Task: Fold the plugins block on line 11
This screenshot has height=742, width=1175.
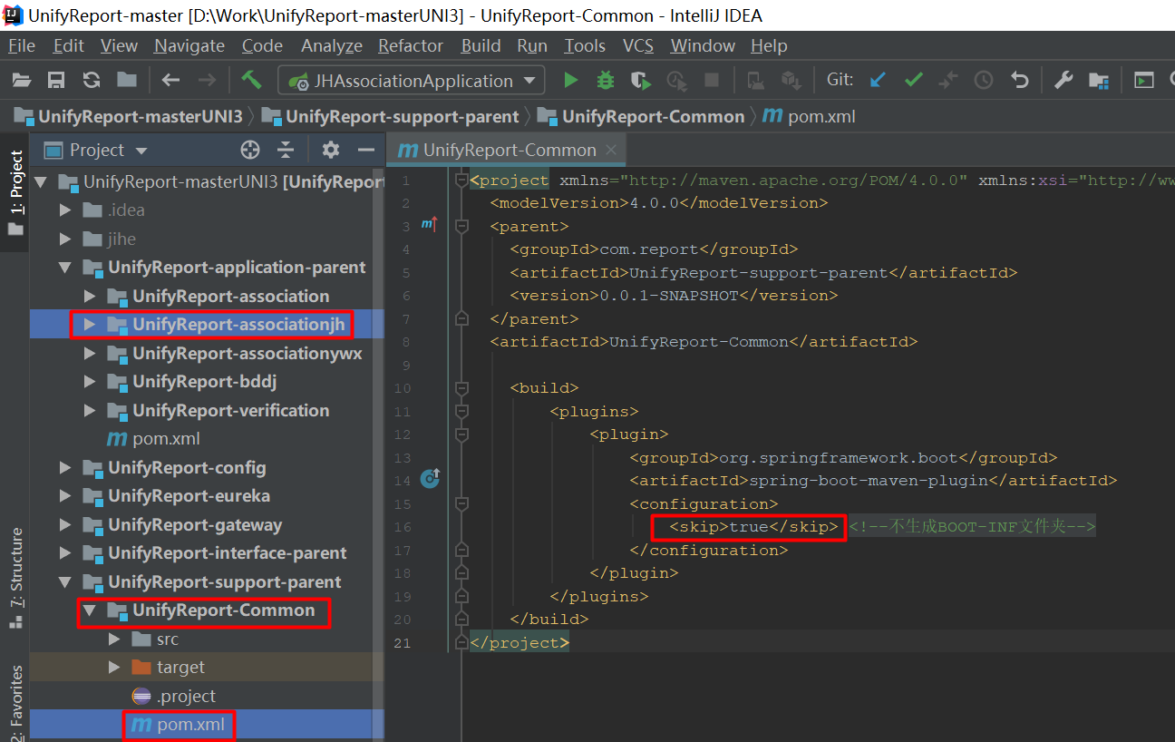Action: (x=461, y=412)
